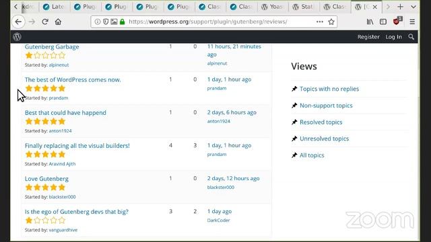Switch to the first 'Plug' tab
This screenshot has height=242, width=431.
tap(86, 7)
